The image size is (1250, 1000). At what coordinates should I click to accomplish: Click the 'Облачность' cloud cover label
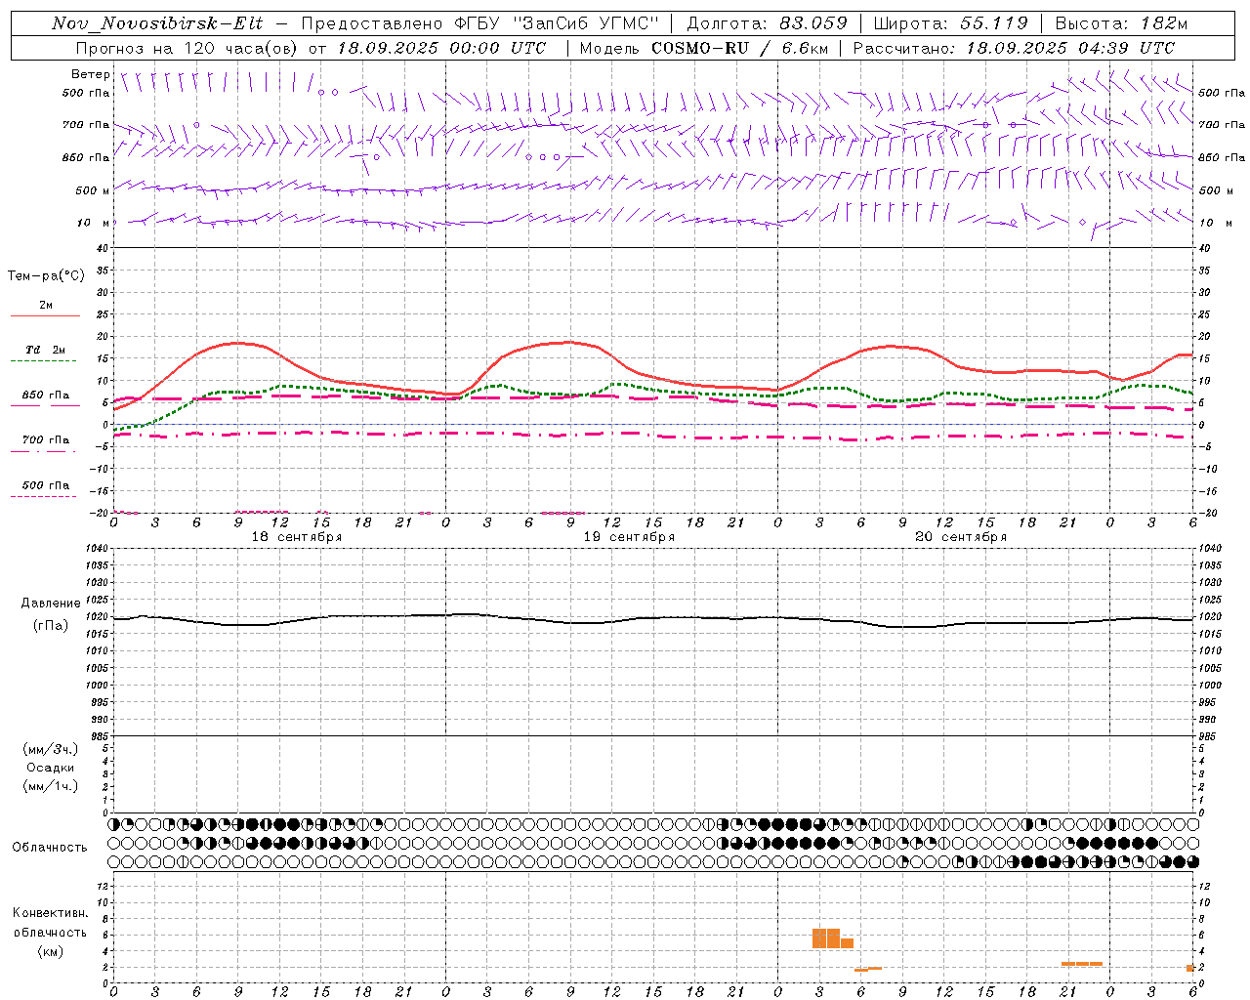[x=50, y=848]
